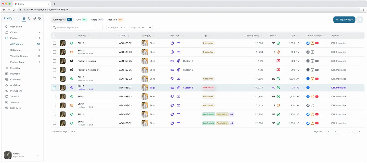Open Variation Groups sidebar item
The width and height of the screenshot is (367, 163).
click(19, 56)
